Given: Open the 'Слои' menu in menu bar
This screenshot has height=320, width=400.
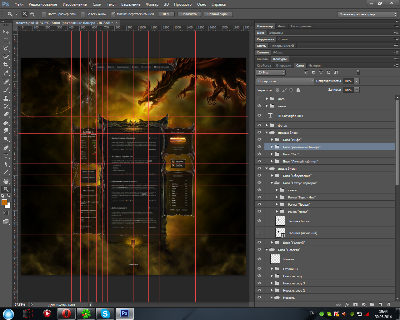Looking at the screenshot, I should 97,4.
